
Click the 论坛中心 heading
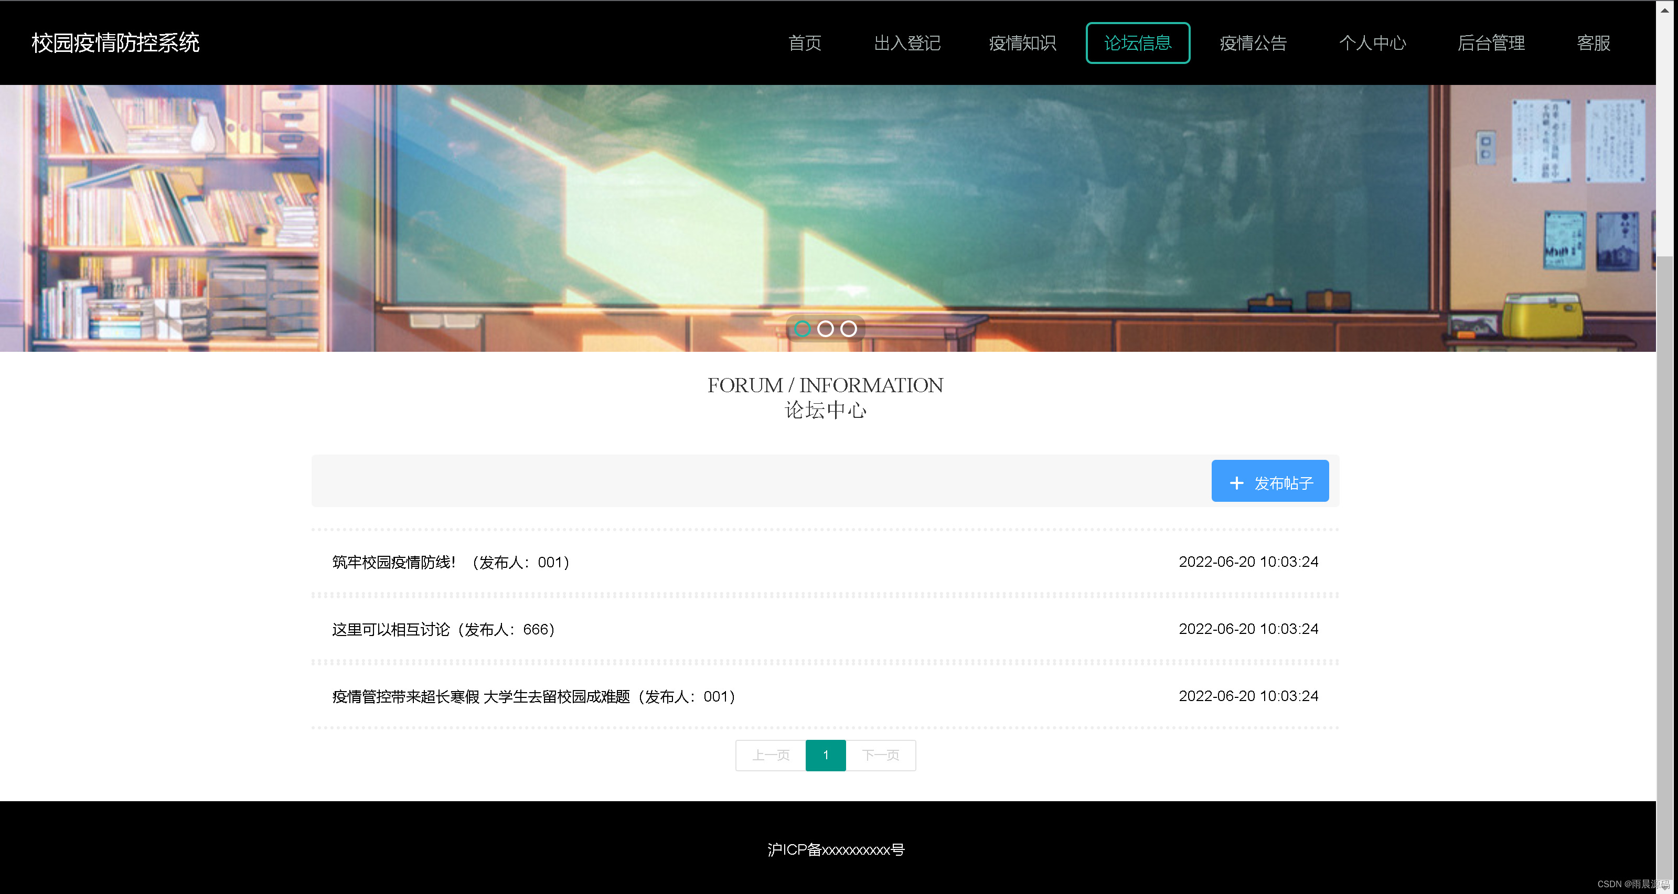[x=825, y=410]
